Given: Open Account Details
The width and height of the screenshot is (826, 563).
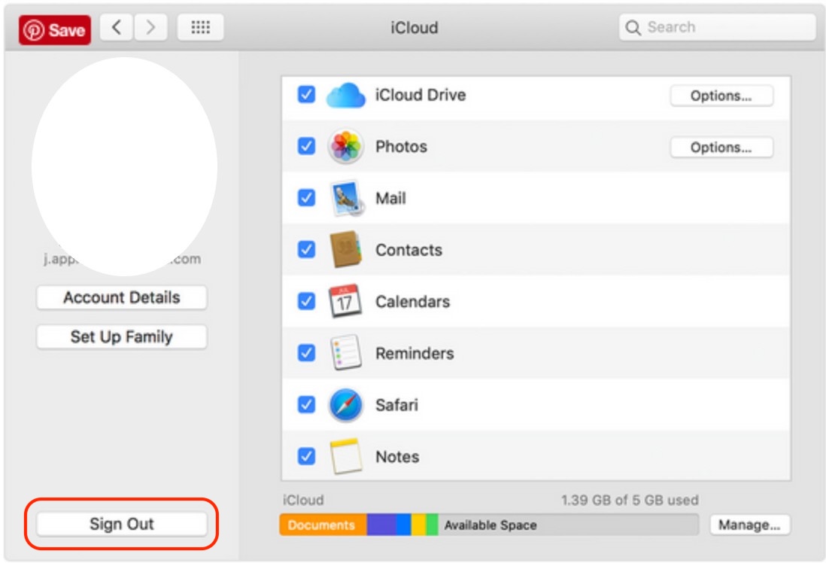Looking at the screenshot, I should (120, 298).
